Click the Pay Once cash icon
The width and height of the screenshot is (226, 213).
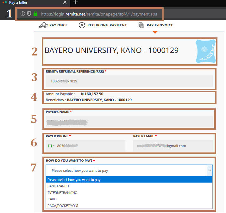coord(43,25)
